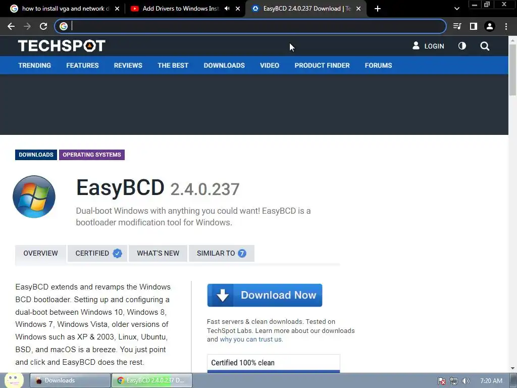Close the Google search tab

click(117, 9)
